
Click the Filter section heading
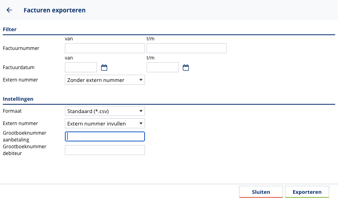[10, 29]
